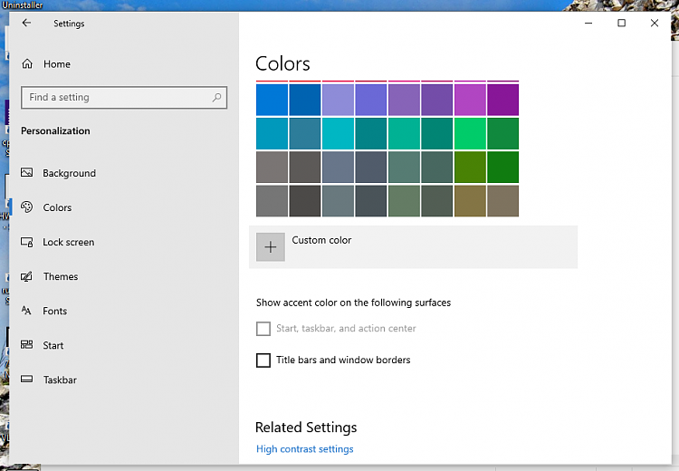
Task: Open Lock screen settings
Action: (69, 242)
